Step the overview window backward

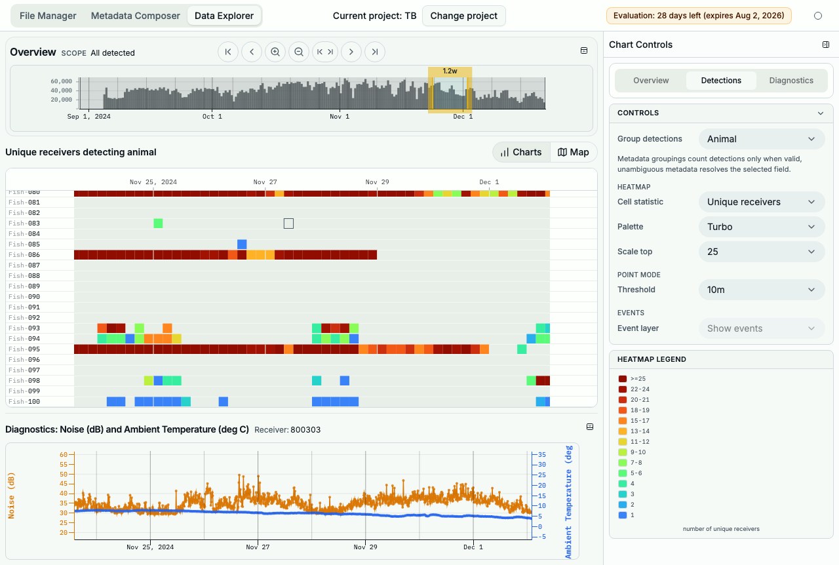[252, 52]
